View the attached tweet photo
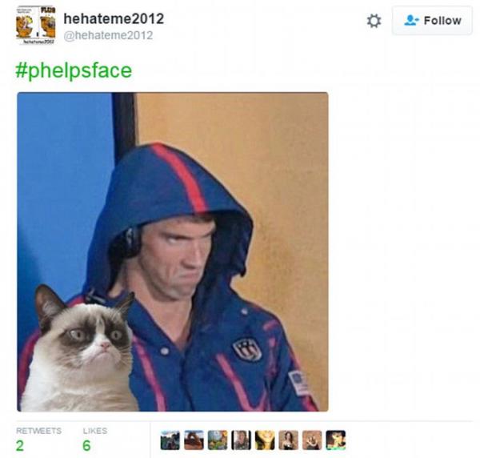 pyautogui.click(x=173, y=251)
